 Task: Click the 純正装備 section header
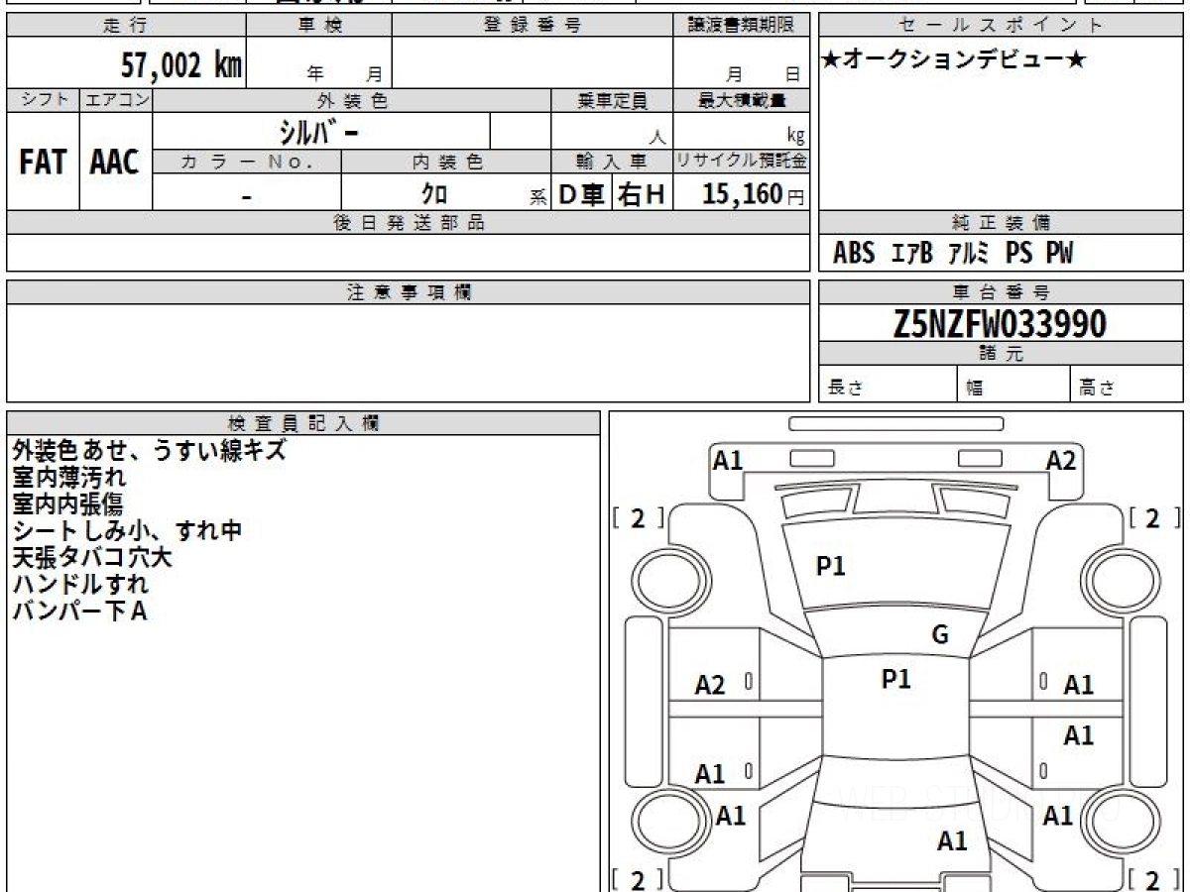1001,223
